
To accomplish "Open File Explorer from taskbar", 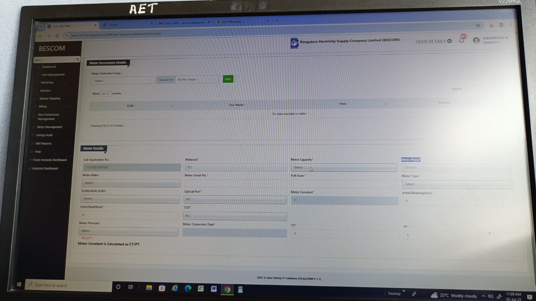I will click(x=149, y=288).
